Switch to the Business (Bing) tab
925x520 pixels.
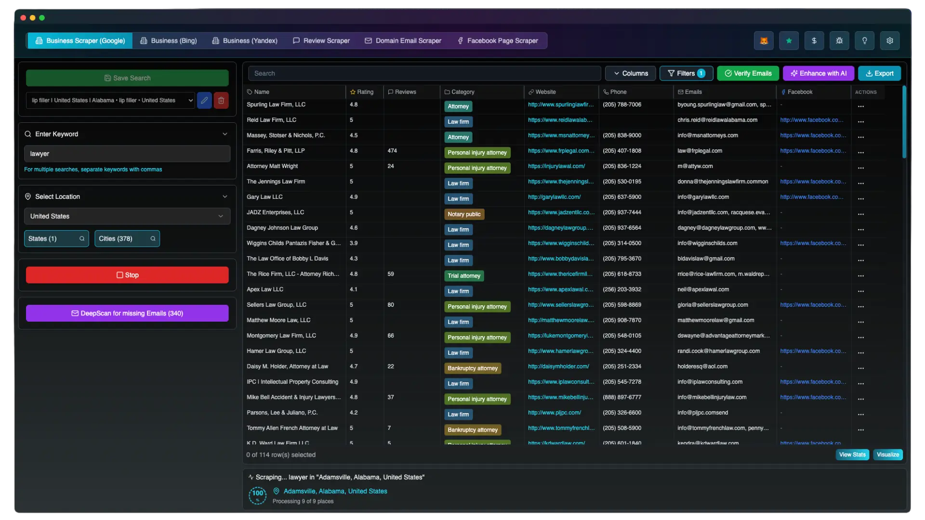(x=168, y=40)
